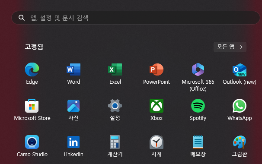This screenshot has height=164, width=262.
Task: Start PowerPoint from the pinned grid
Action: pyautogui.click(x=157, y=69)
